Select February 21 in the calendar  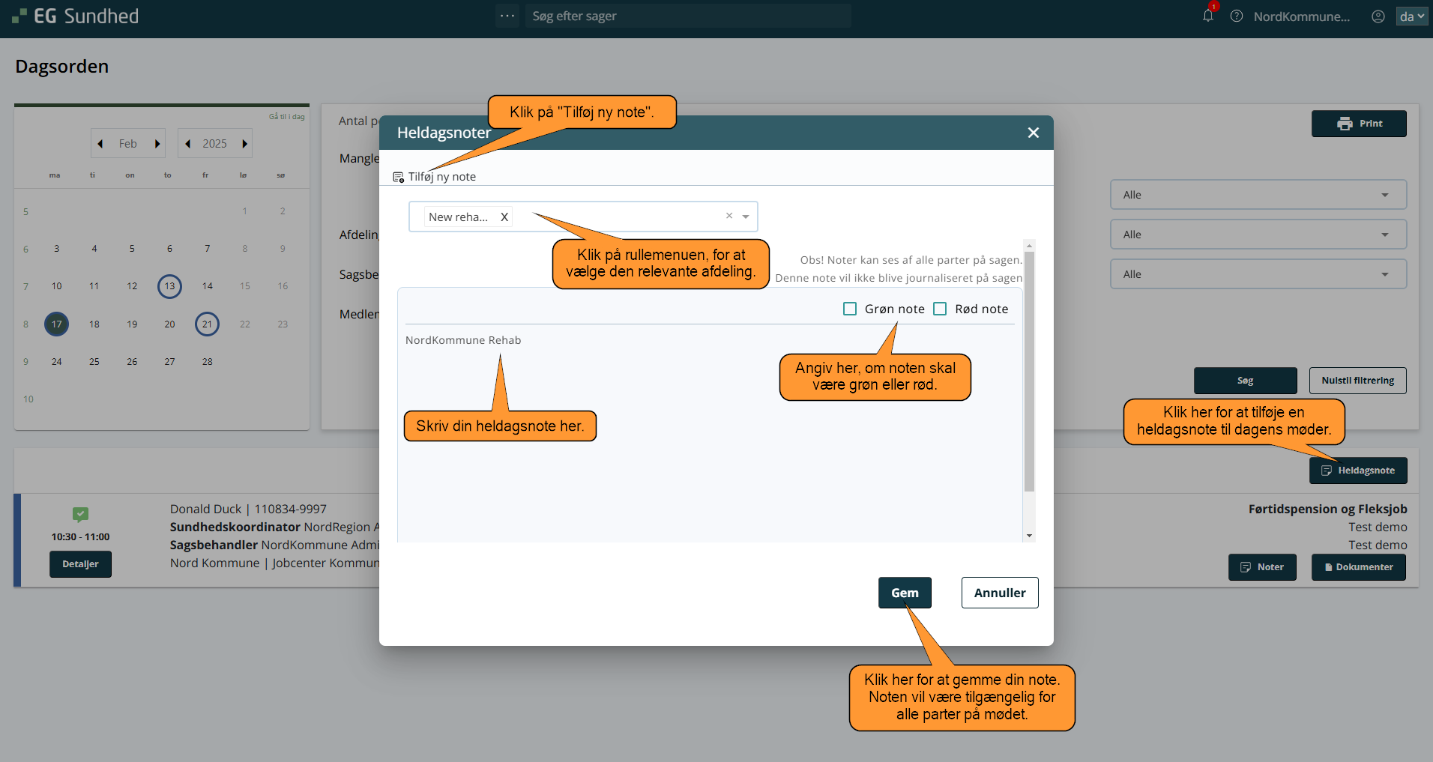click(207, 324)
